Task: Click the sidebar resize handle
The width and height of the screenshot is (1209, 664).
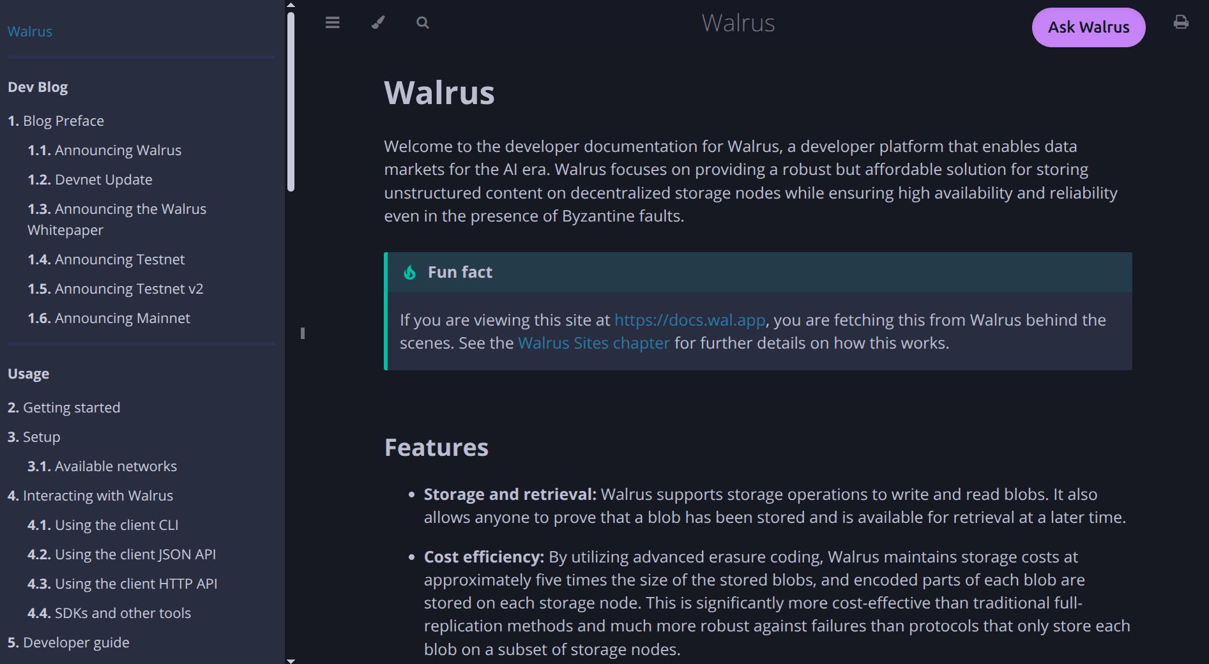Action: pyautogui.click(x=303, y=333)
